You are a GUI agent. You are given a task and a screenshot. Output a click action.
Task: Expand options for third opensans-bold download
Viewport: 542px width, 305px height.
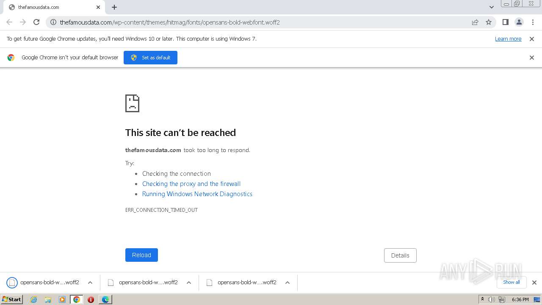(x=288, y=283)
